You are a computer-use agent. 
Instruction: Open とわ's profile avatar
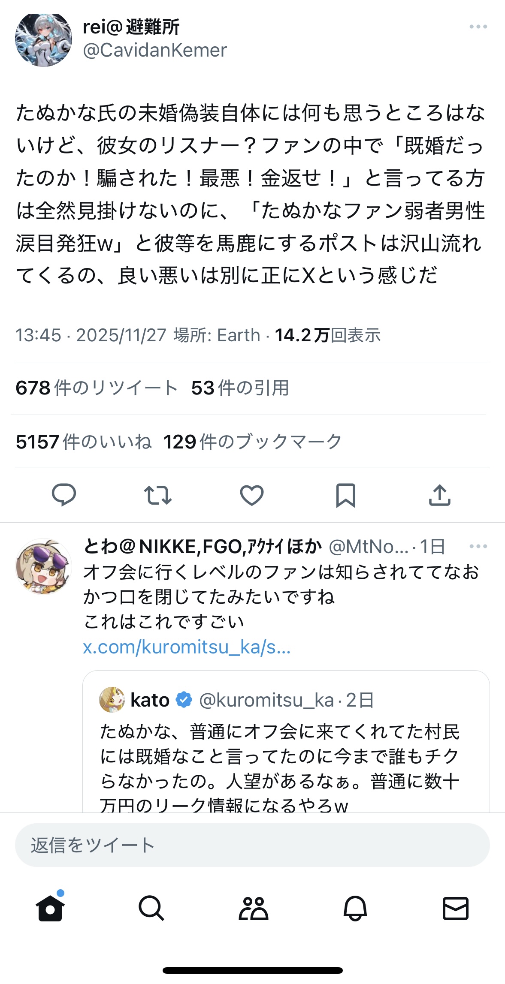pos(43,566)
